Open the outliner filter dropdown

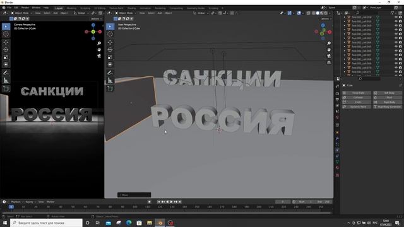tap(393, 13)
